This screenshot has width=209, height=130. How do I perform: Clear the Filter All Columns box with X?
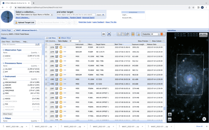click(36, 44)
